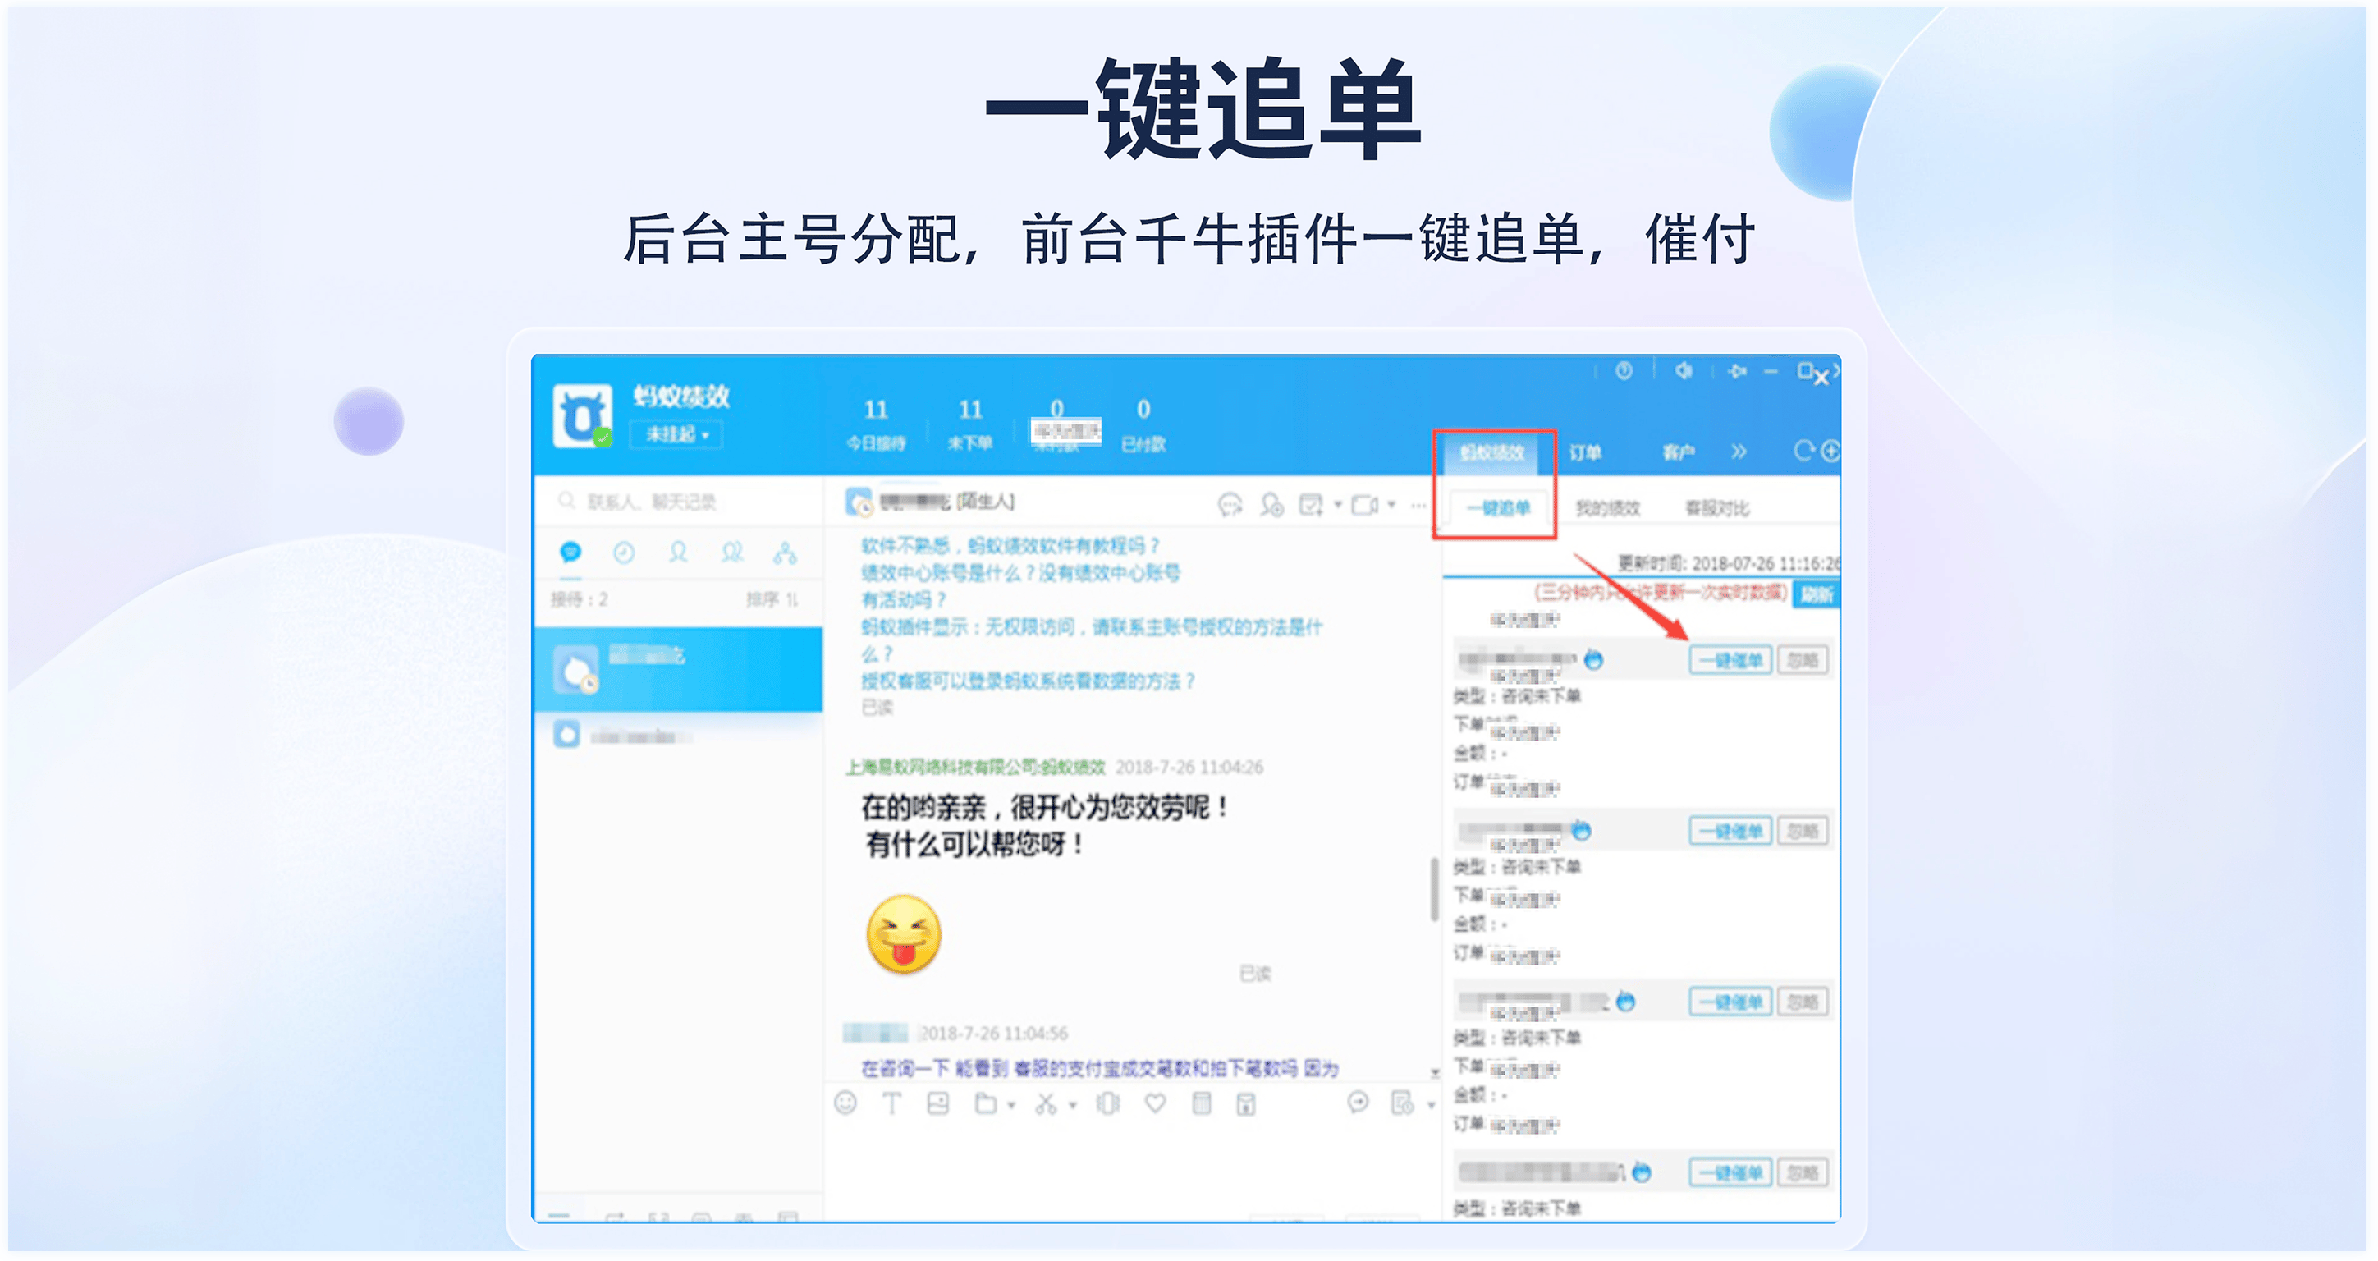The image size is (2378, 1261).
Task: Click the chat area vertical scrollbar
Action: point(1434,889)
